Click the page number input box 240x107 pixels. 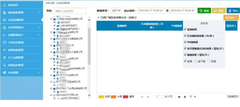(160, 97)
